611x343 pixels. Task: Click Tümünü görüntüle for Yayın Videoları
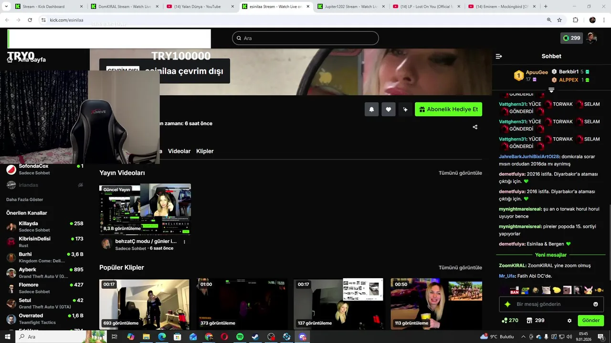click(460, 173)
